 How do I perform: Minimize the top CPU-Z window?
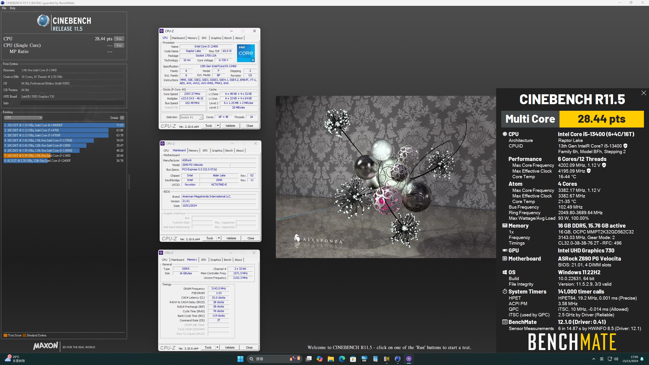(x=231, y=31)
